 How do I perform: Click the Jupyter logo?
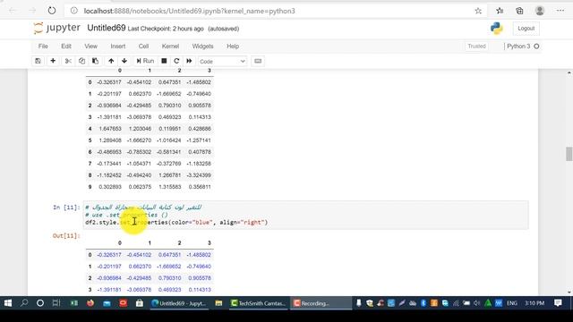pos(56,28)
